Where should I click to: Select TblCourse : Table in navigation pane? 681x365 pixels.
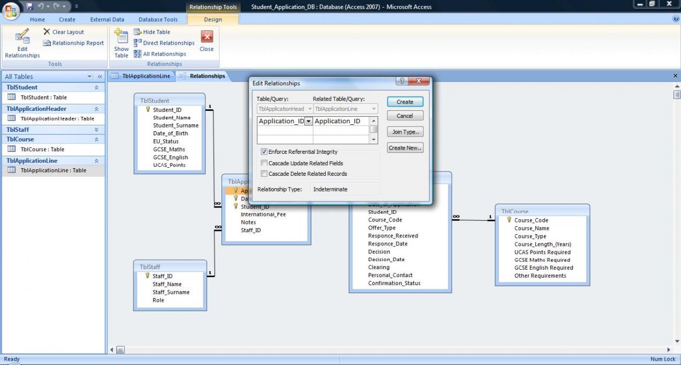pos(54,150)
